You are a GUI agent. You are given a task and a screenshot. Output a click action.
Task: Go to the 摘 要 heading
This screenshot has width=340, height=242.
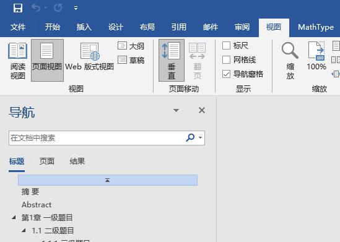pyautogui.click(x=30, y=192)
